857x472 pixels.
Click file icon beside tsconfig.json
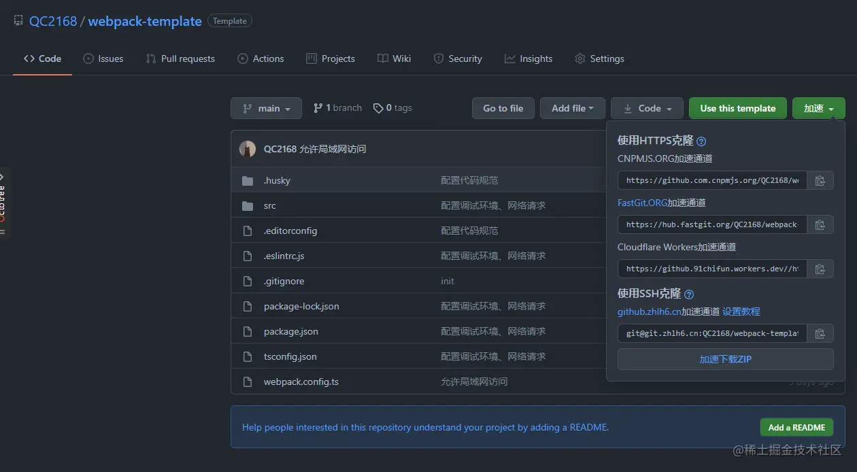pos(248,356)
